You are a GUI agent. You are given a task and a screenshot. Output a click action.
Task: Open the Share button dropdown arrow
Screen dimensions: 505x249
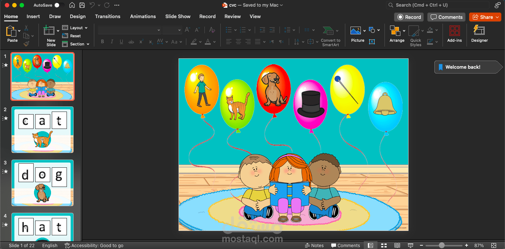coord(497,17)
